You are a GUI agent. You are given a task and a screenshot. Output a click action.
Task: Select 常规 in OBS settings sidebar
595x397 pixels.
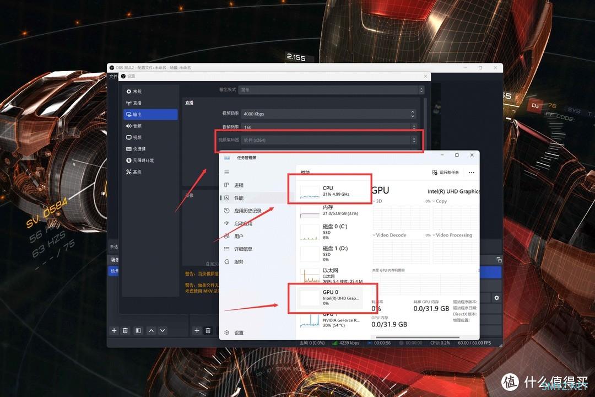[x=150, y=92]
